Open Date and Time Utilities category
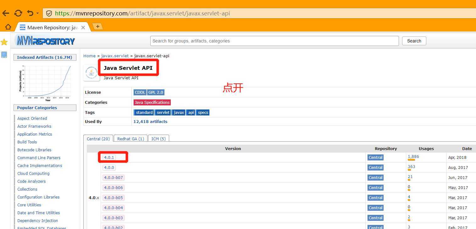The height and width of the screenshot is (229, 476). pos(39,213)
